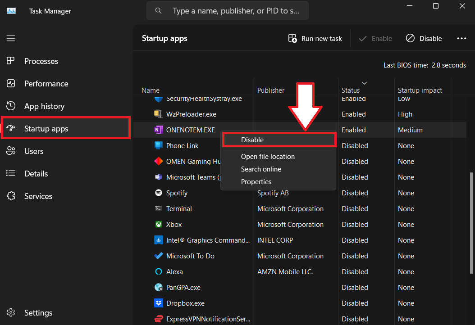Click the Run new task button
This screenshot has height=325, width=475.
[x=315, y=38]
